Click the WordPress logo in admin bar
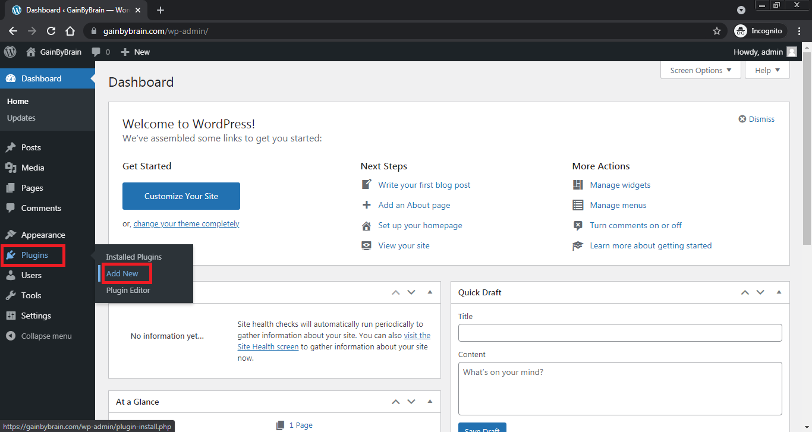Screen dimensions: 812x432 pyautogui.click(x=10, y=52)
